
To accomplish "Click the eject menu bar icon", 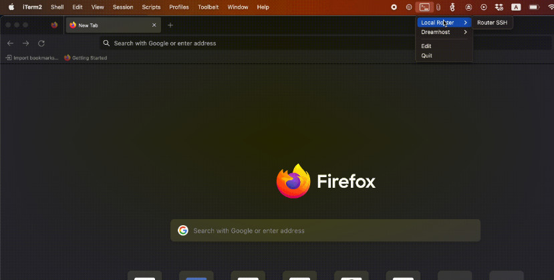I will pyautogui.click(x=468, y=7).
